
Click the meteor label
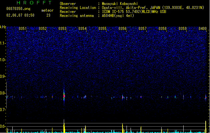pyautogui.click(x=47, y=10)
